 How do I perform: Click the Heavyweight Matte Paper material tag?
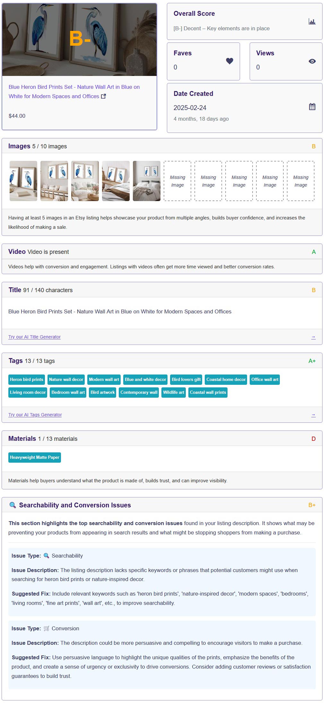point(35,457)
